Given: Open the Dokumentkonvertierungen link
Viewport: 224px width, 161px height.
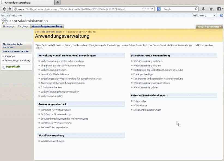Looking at the screenshot, I should tap(147, 110).
